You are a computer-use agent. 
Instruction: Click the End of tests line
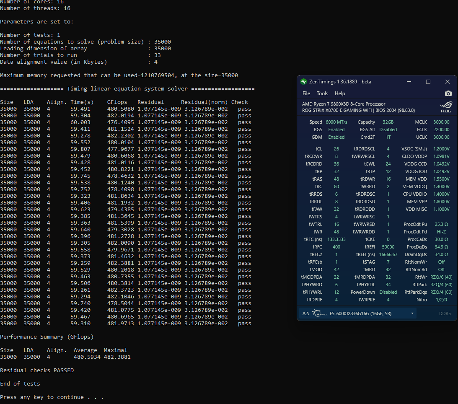tap(20, 384)
